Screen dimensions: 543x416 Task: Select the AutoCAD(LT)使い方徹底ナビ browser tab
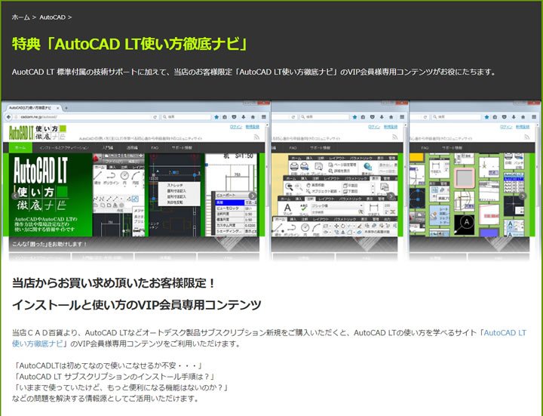coord(32,108)
